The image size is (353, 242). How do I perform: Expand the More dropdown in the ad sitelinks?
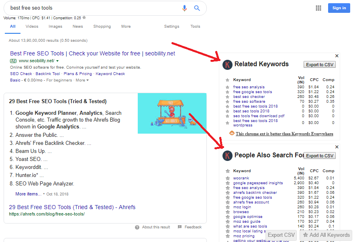point(82,80)
